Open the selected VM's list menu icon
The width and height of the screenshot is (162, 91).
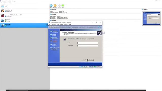(47, 25)
